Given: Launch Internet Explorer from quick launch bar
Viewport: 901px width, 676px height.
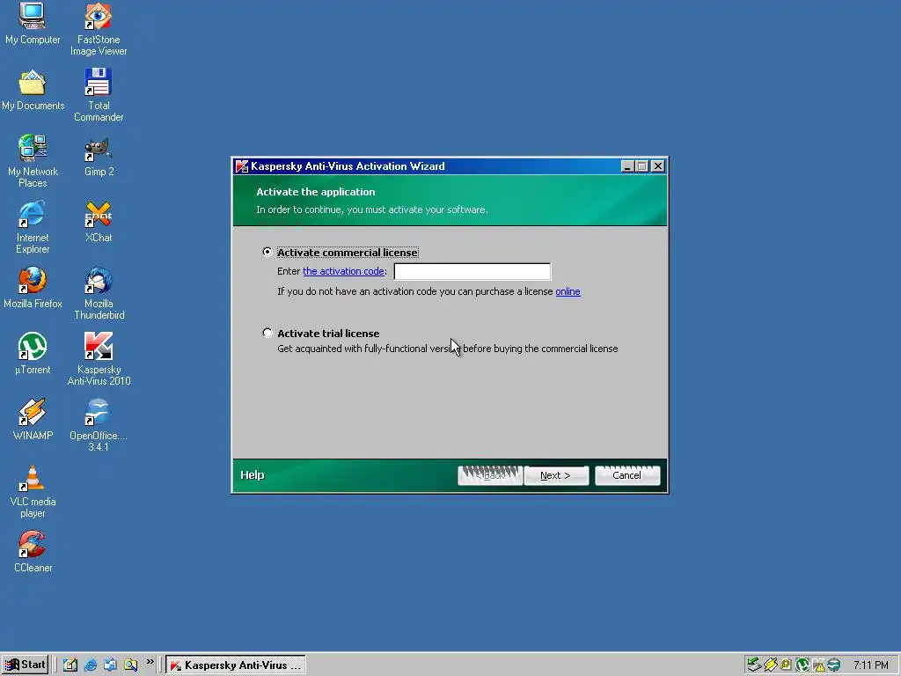Looking at the screenshot, I should [x=91, y=665].
